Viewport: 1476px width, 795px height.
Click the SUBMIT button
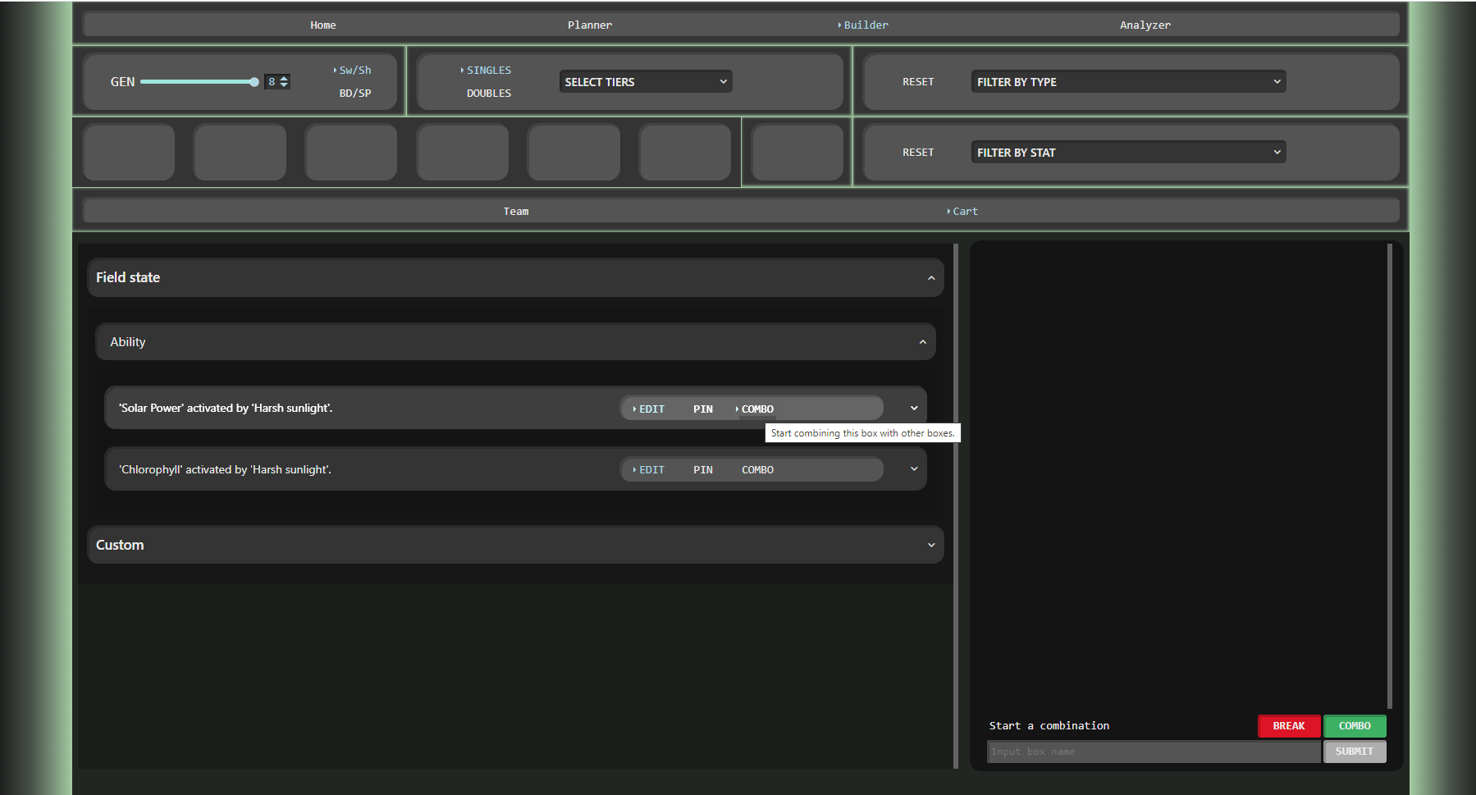[x=1355, y=752]
